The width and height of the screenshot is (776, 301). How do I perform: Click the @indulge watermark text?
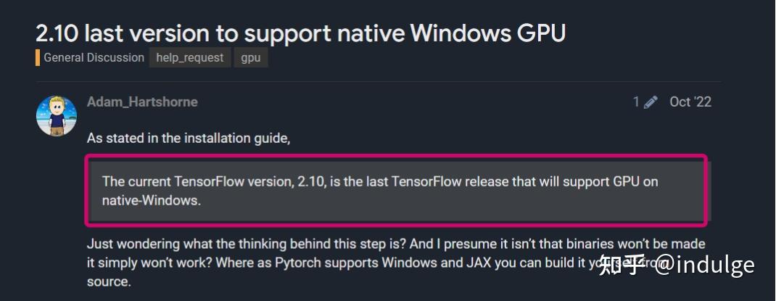[x=706, y=266]
